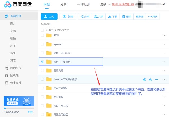The width and height of the screenshot is (169, 117).
Task: Click the 来自：百度相册 folder icon
Action: (x=49, y=62)
